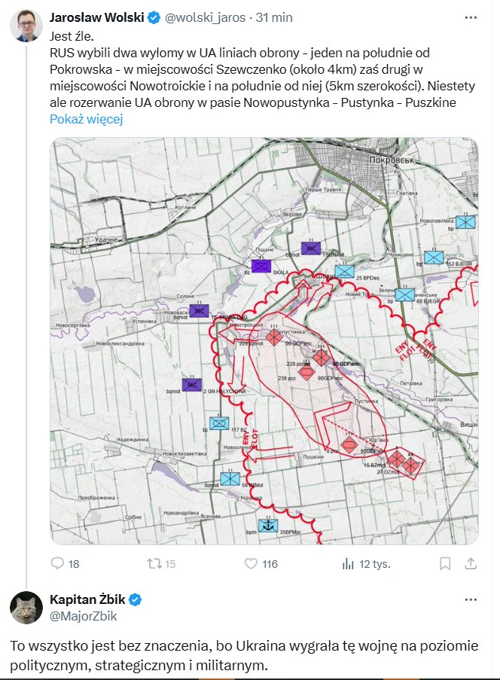Open the more options menu on Wolski's tweet

[471, 18]
